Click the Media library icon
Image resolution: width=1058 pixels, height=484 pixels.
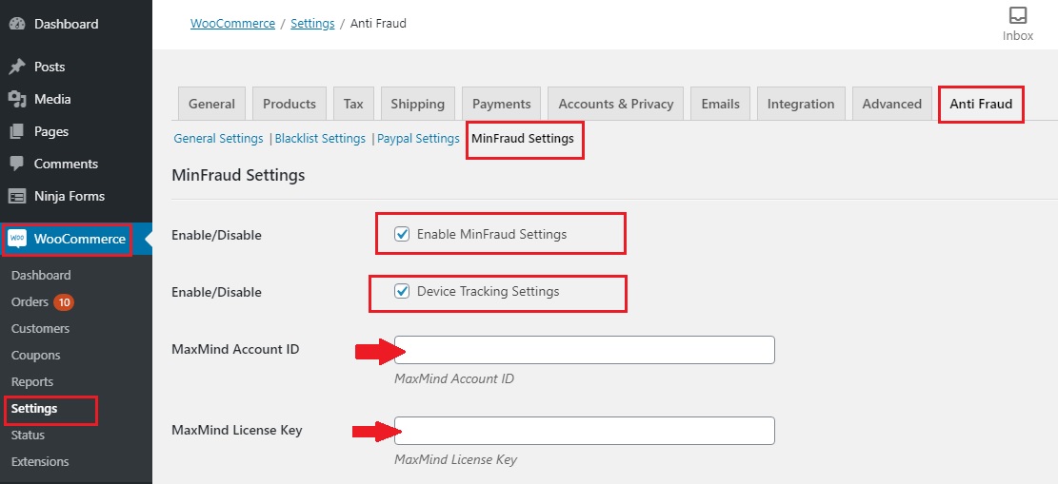click(x=17, y=99)
